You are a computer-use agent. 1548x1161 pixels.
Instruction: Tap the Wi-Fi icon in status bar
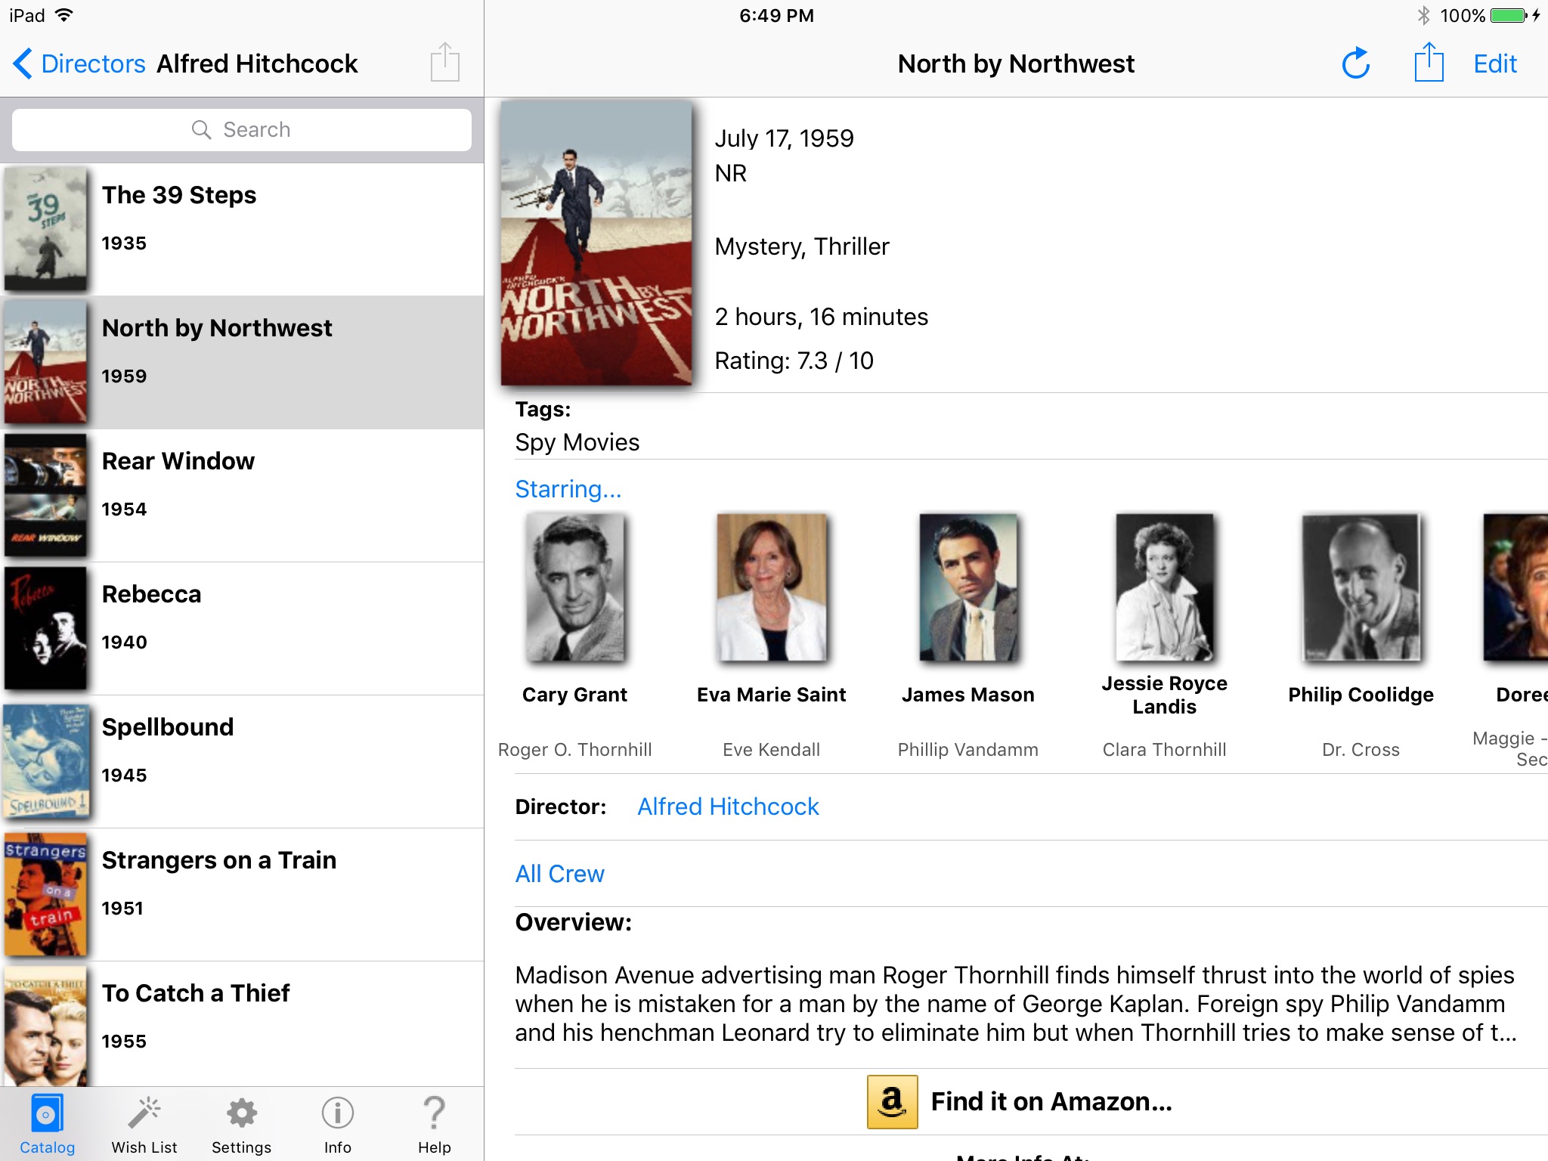64,15
